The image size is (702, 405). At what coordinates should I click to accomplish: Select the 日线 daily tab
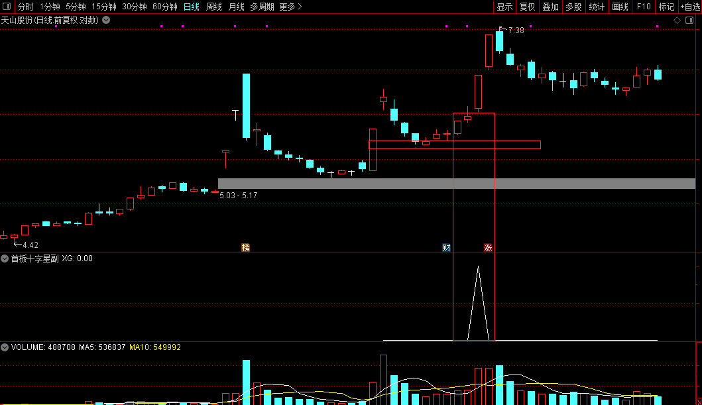tap(191, 7)
